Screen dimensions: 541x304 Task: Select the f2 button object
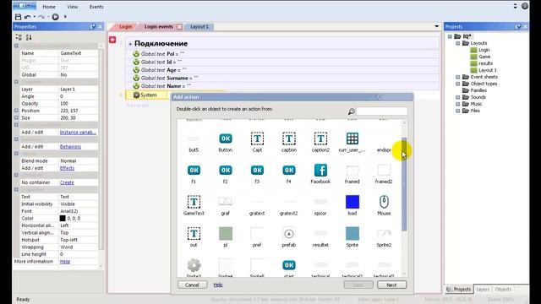coord(226,171)
